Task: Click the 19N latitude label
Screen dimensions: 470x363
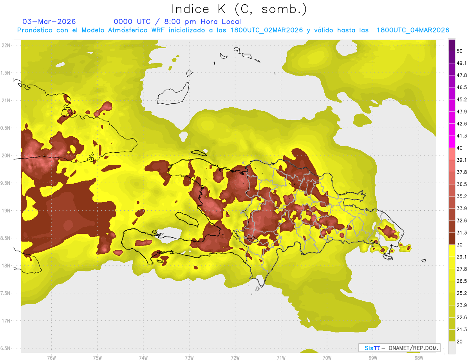Action: pyautogui.click(x=7, y=210)
